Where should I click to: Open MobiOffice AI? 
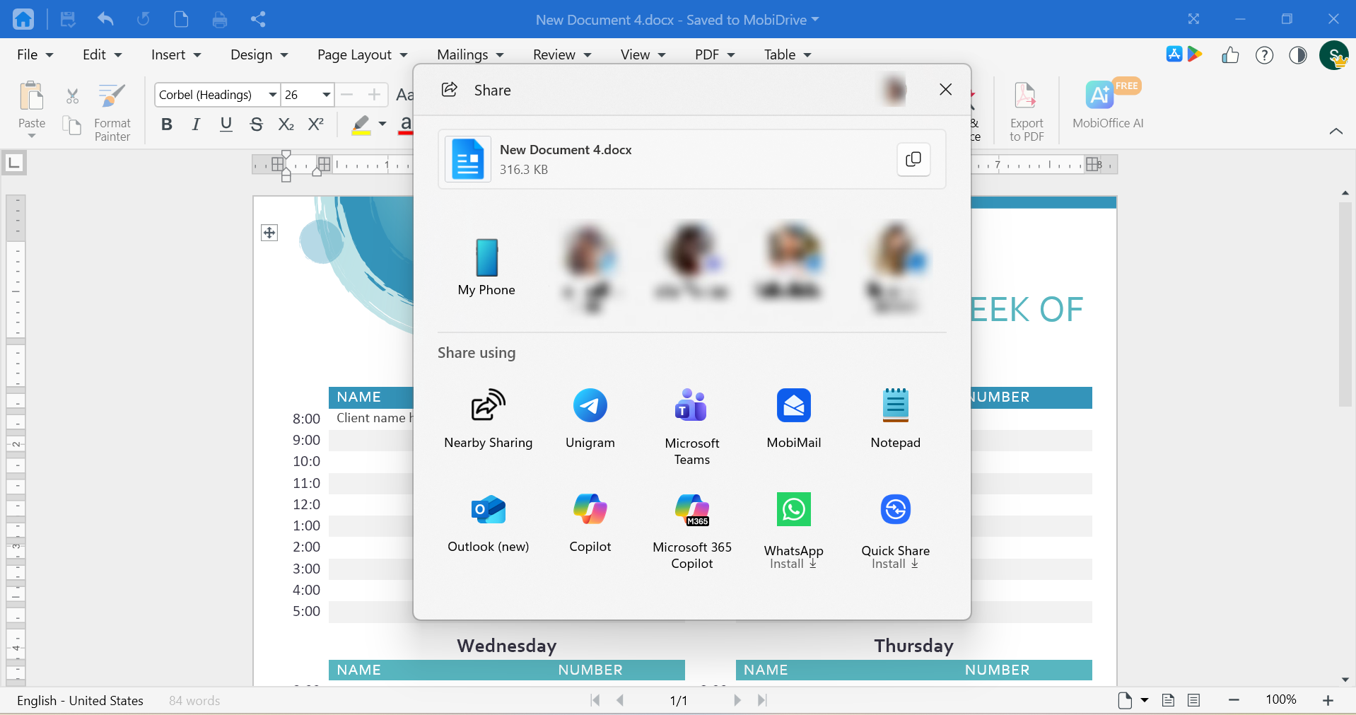1107,105
